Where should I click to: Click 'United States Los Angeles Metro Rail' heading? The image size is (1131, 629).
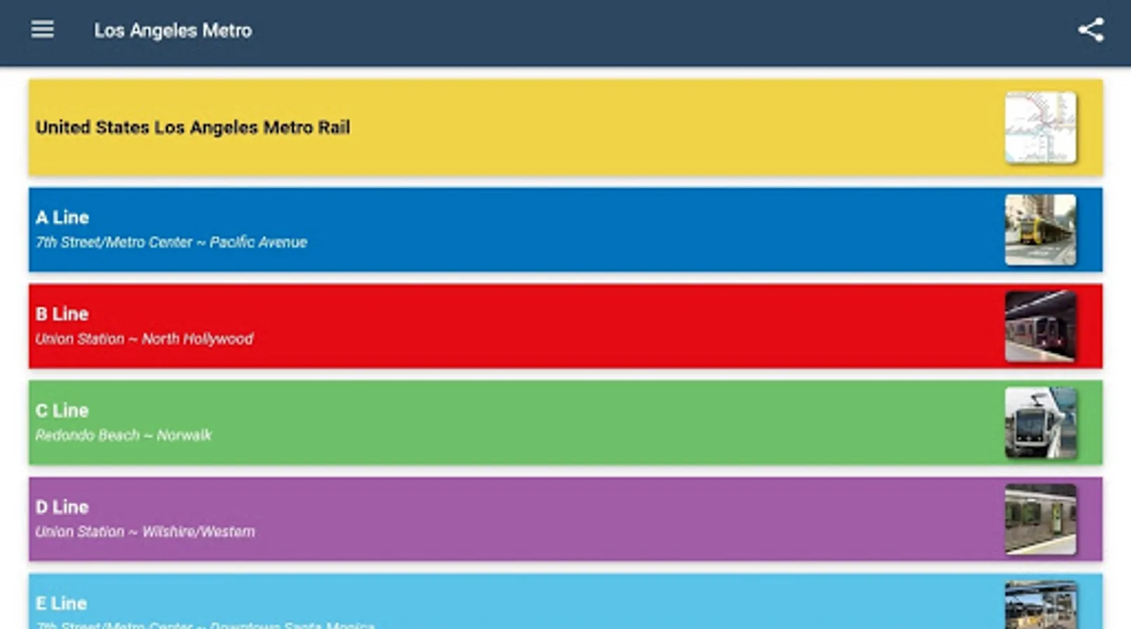point(193,127)
